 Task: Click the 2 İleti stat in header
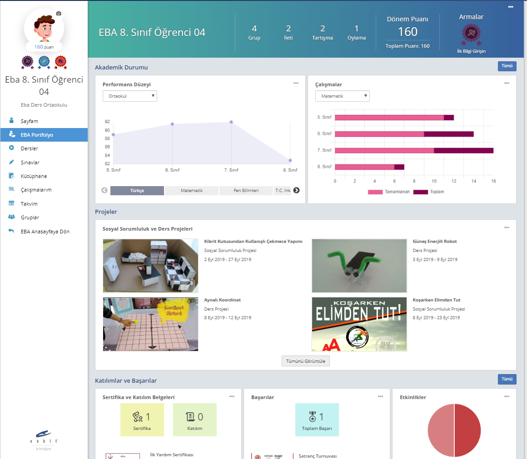click(x=288, y=33)
